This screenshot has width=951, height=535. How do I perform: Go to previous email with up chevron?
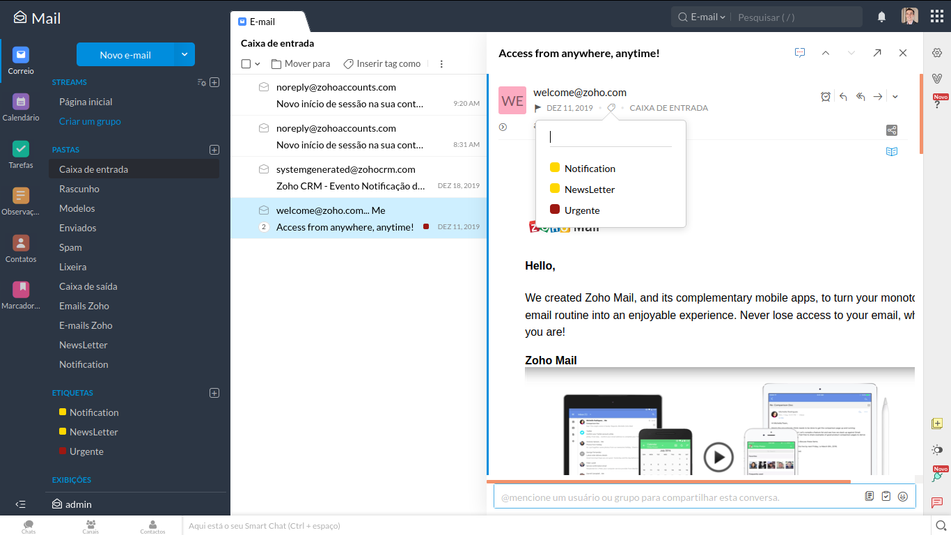tap(826, 53)
